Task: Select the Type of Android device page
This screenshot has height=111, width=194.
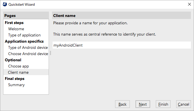Action: [x=28, y=47]
